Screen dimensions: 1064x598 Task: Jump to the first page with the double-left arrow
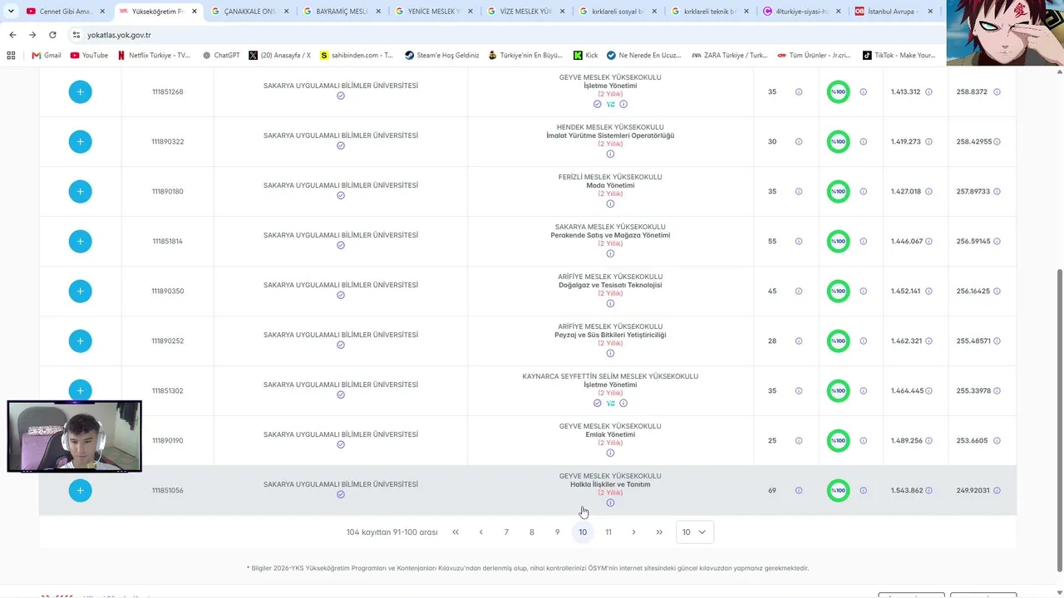(456, 532)
